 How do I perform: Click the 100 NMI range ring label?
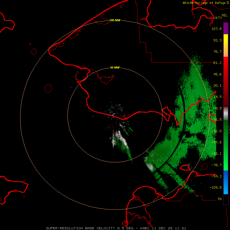pos(115,20)
